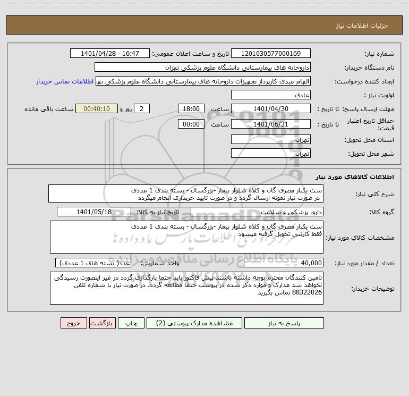Click the remaining days field showing 2

click(x=142, y=108)
